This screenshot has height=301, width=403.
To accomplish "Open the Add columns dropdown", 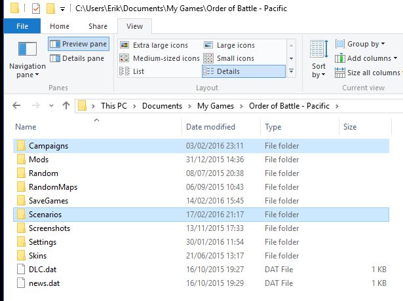I will tap(366, 58).
